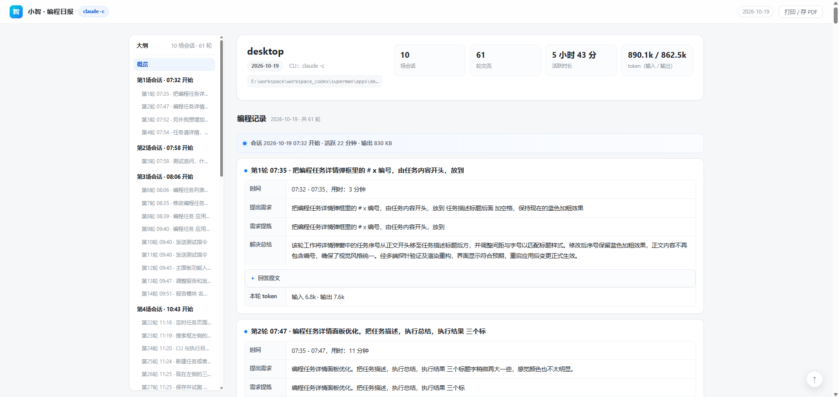The image size is (839, 397).
Task: Jump to 第9轮 09:40 in outline
Action: (175, 229)
